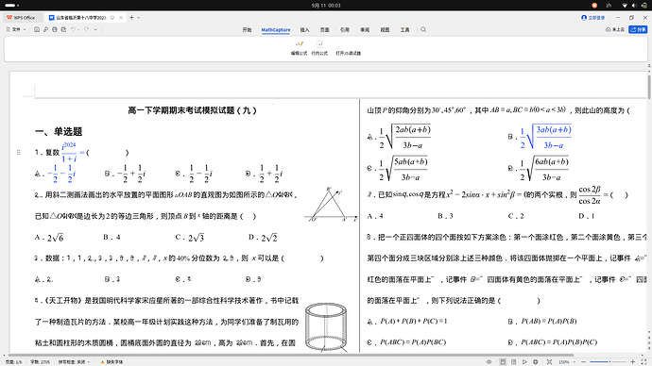This screenshot has height=366, width=652.
Task: Click the top bar's orange app indicator icon
Action: pyautogui.click(x=594, y=6)
